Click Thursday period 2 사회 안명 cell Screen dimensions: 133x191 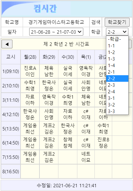coord(86,86)
